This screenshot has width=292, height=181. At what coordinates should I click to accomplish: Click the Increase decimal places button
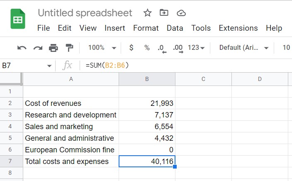178,49
